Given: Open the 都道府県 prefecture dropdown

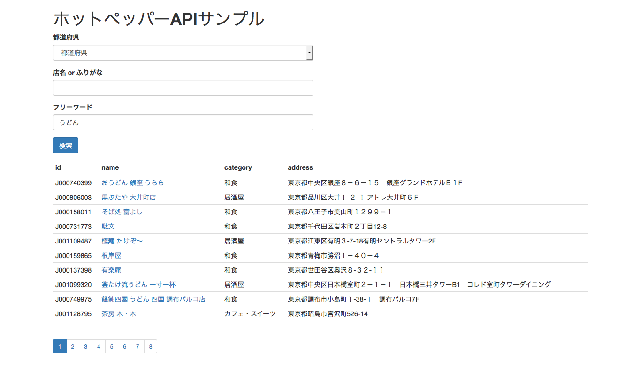Looking at the screenshot, I should tap(183, 53).
